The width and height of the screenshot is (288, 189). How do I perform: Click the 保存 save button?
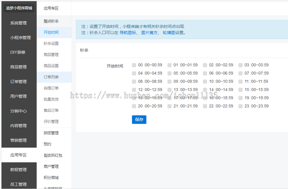tap(139, 119)
